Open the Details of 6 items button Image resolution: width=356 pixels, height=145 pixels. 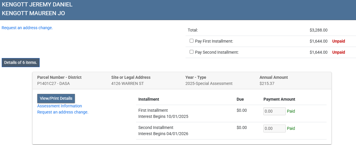pyautogui.click(x=21, y=63)
